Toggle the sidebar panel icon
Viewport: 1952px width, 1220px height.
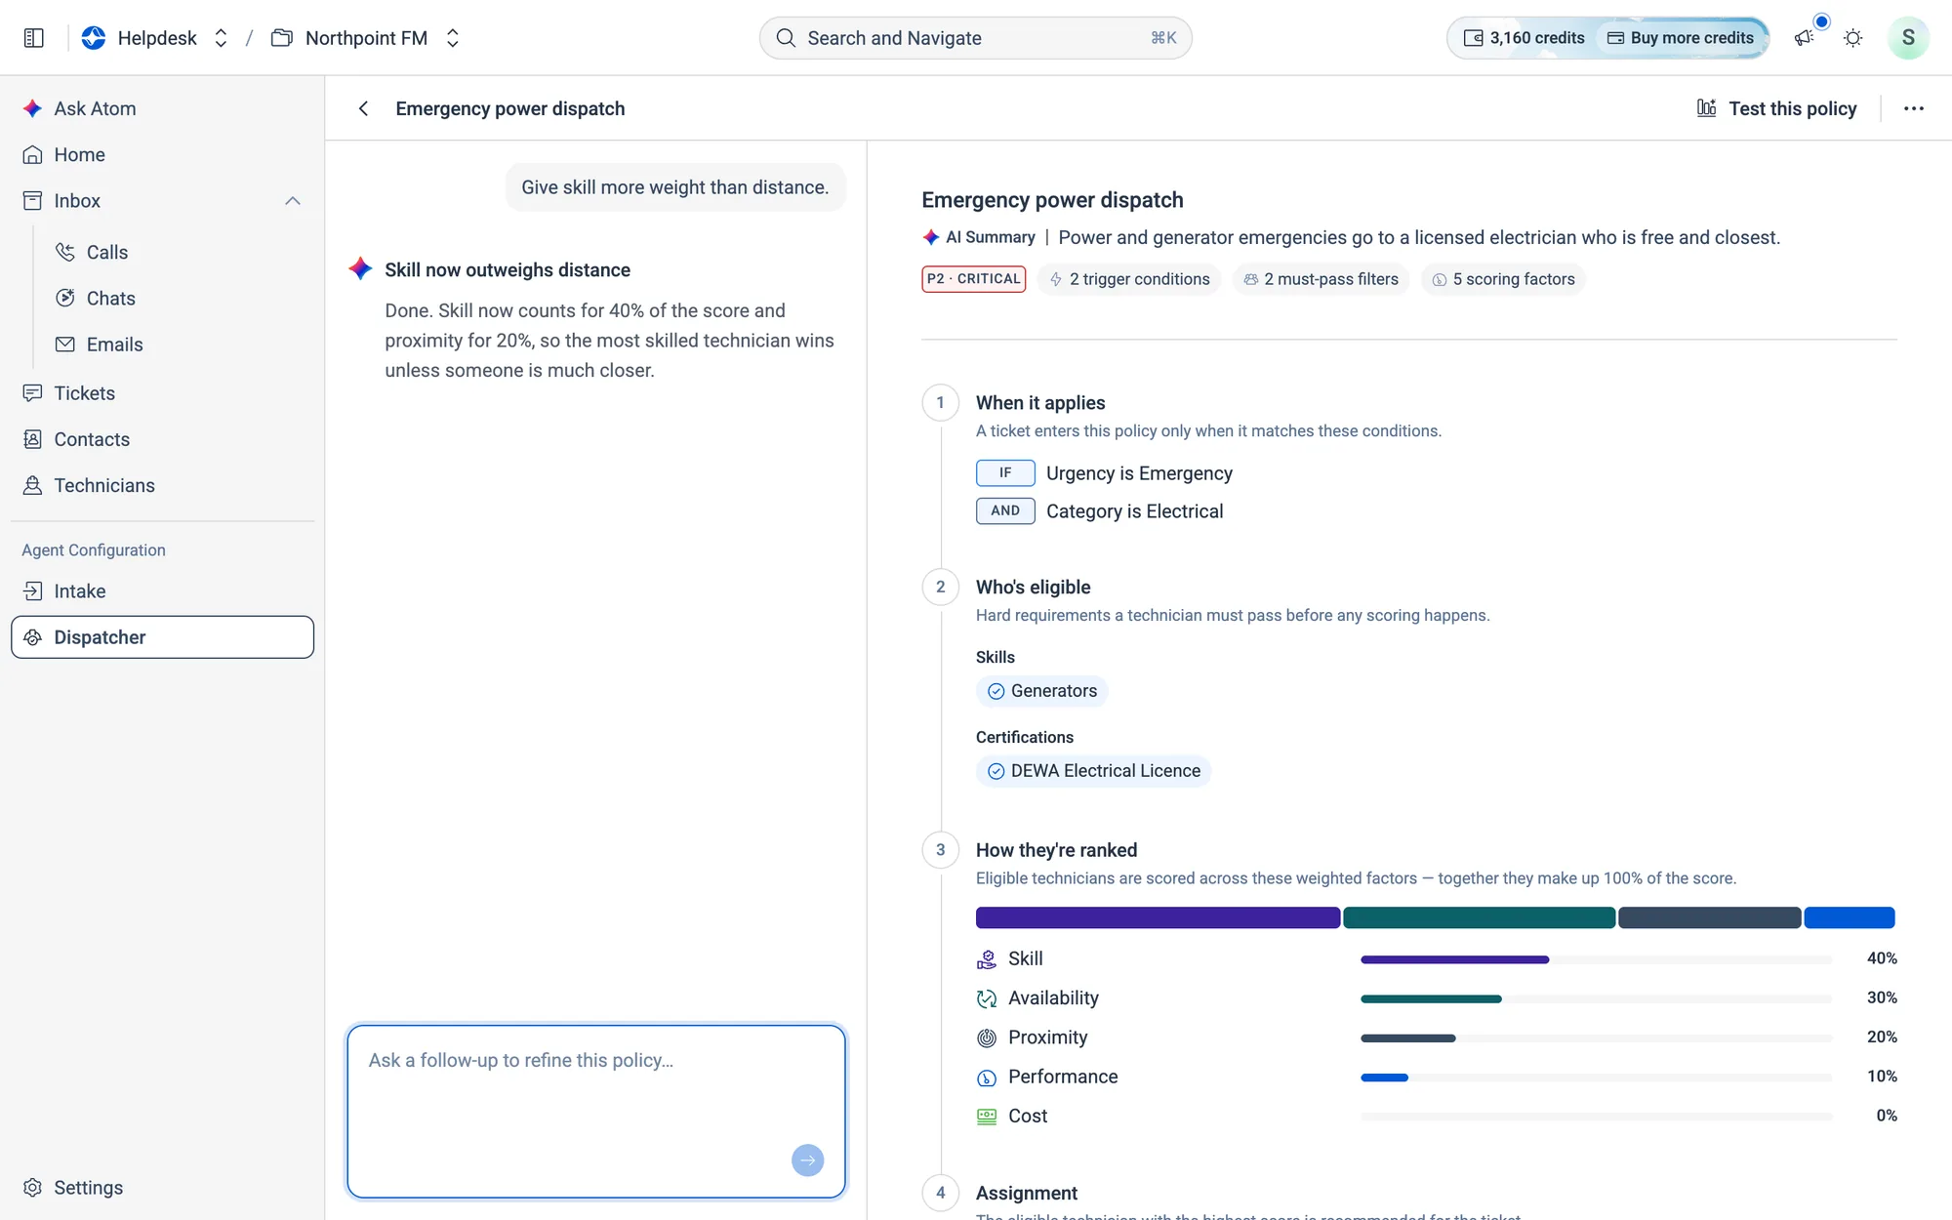(34, 38)
